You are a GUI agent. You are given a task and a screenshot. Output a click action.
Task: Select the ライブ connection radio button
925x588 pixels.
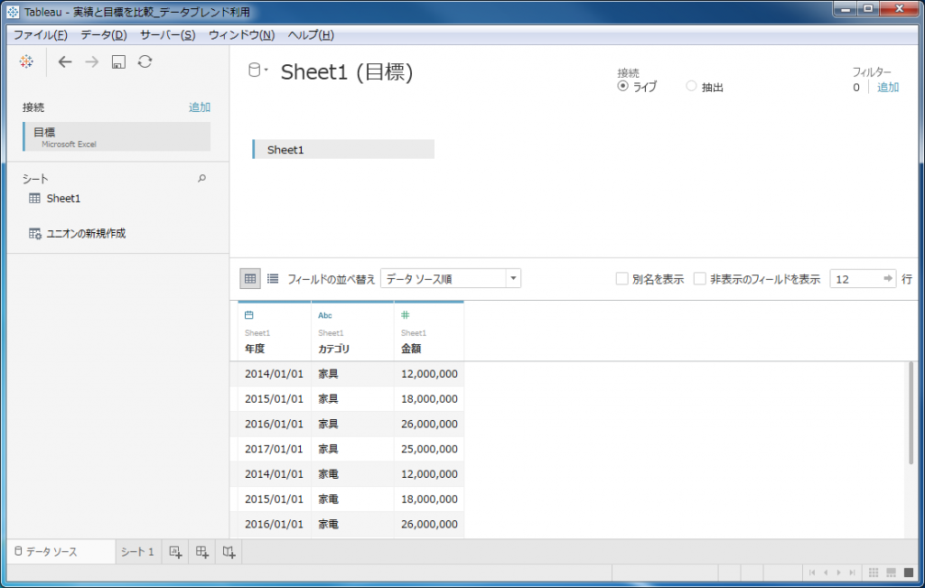click(623, 87)
